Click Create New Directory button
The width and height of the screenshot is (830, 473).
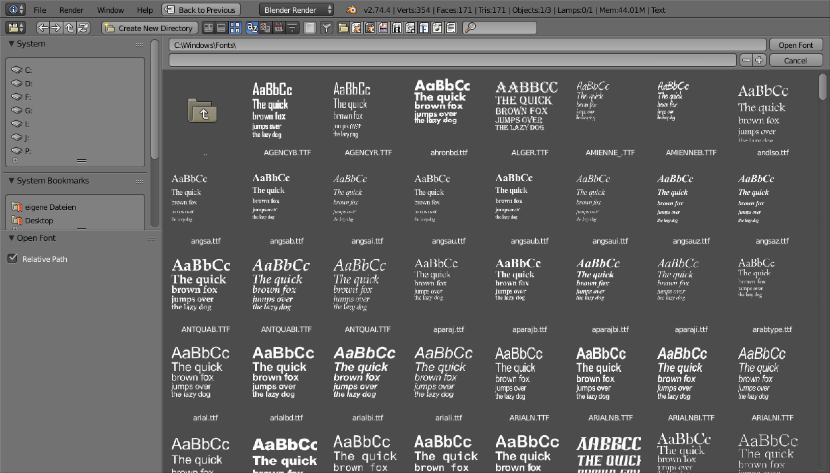pos(150,28)
